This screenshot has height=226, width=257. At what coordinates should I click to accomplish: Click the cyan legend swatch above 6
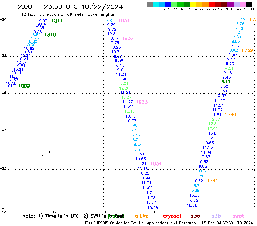pos(156,4)
